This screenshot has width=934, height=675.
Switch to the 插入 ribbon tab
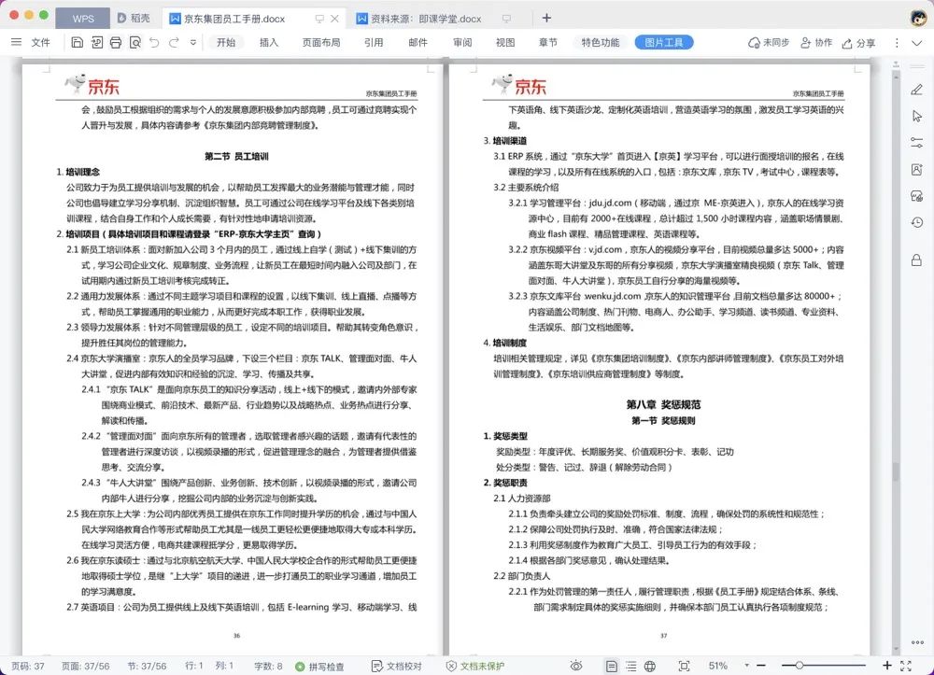(269, 42)
